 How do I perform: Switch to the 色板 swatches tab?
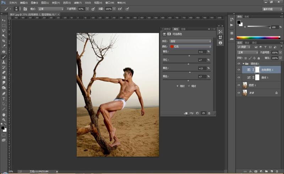[247, 17]
